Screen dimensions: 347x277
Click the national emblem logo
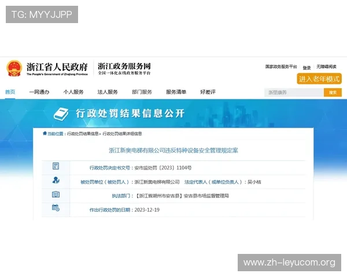(x=14, y=69)
